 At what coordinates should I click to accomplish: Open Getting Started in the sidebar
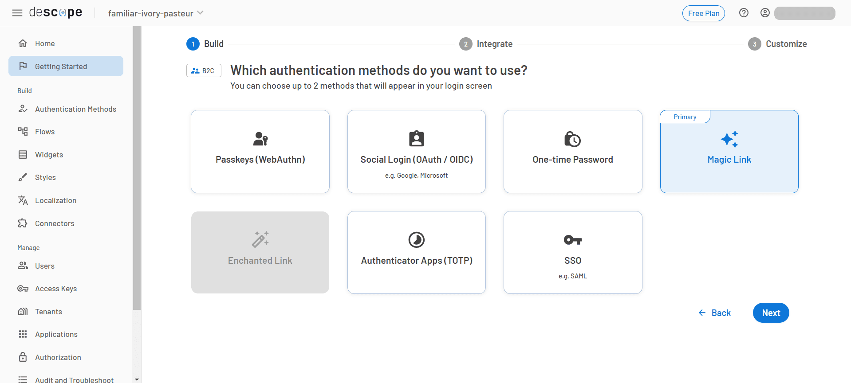coord(66,66)
